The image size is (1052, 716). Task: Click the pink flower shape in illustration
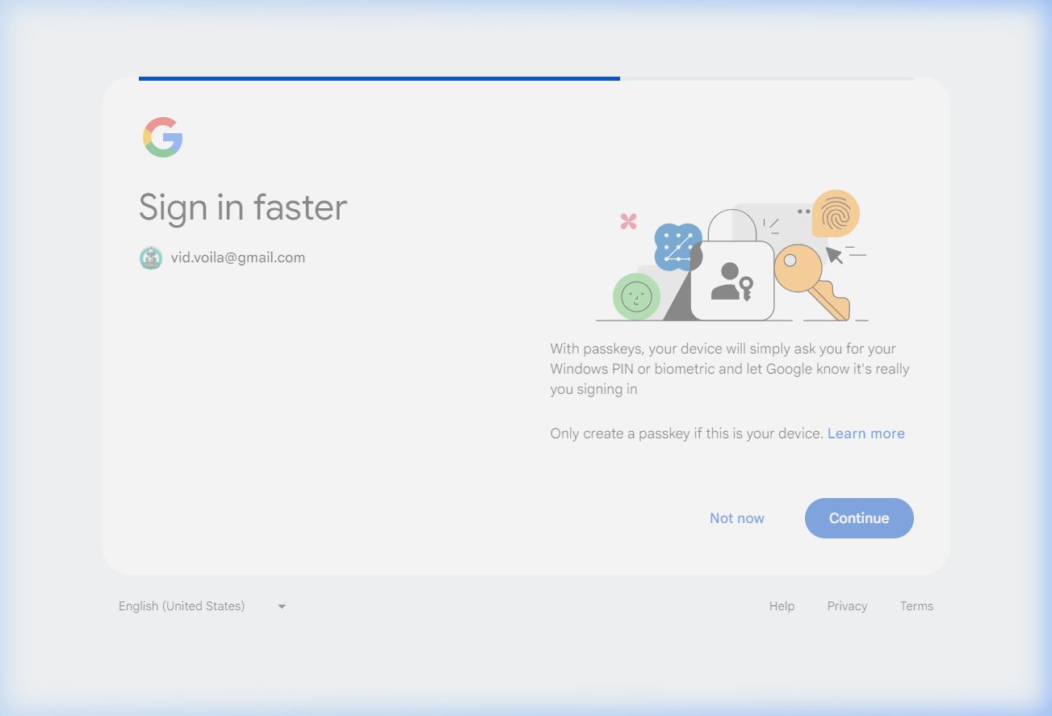pyautogui.click(x=629, y=221)
